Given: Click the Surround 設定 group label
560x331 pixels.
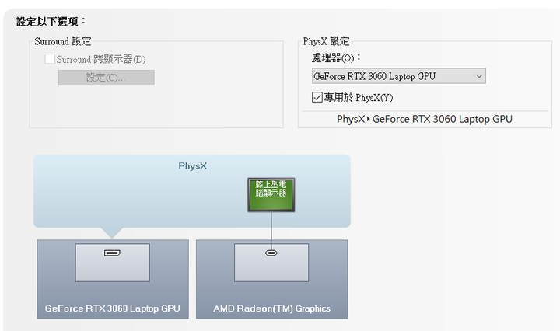Looking at the screenshot, I should pyautogui.click(x=63, y=41).
